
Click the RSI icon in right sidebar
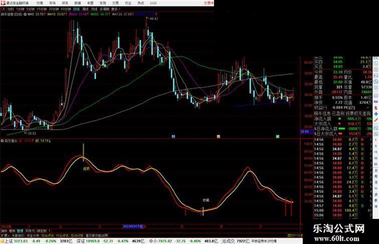[376, 101]
